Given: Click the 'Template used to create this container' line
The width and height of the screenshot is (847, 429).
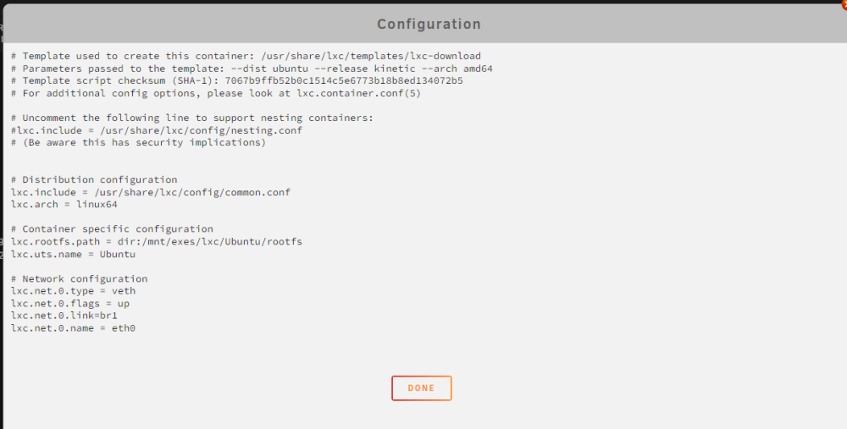Looking at the screenshot, I should 246,56.
